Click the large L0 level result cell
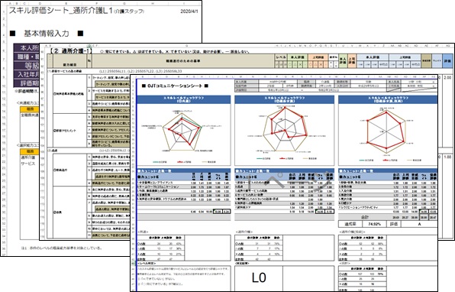This screenshot has height=292, width=455. click(259, 278)
